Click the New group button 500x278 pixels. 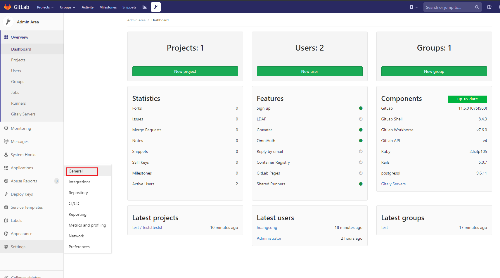coord(434,71)
